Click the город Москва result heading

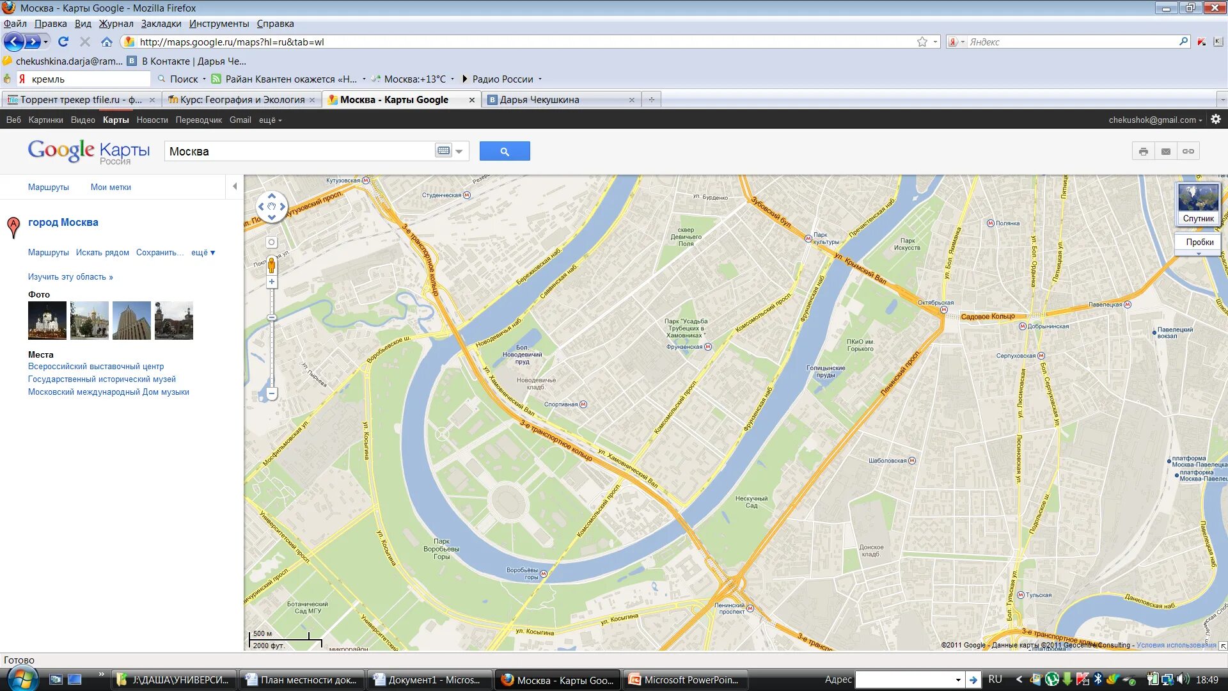(x=63, y=222)
